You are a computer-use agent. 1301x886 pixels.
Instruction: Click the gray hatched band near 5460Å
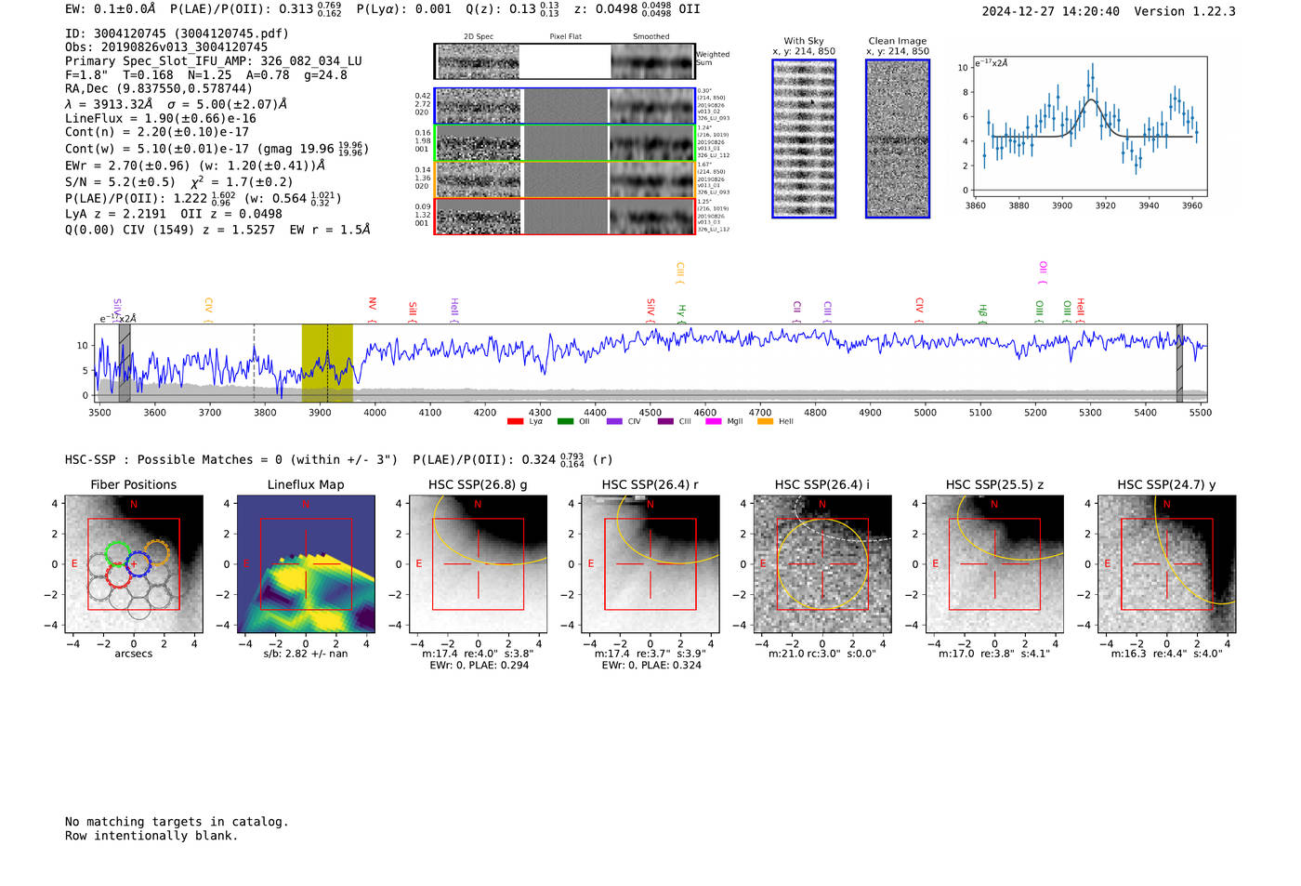pos(1179,364)
